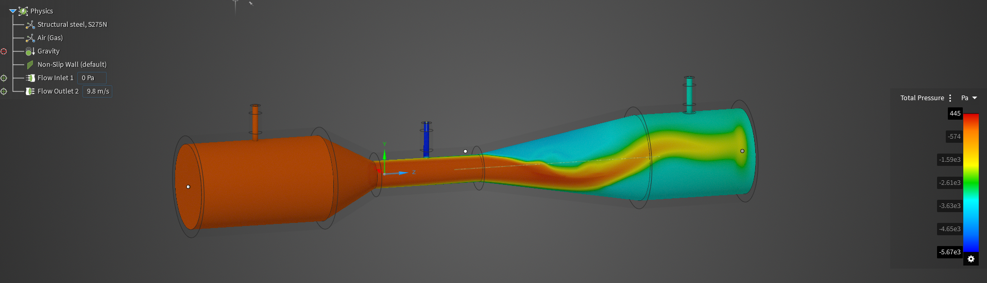Edit the Flow Outlet 9.8 m/s field
Viewport: 987px width, 283px height.
click(x=97, y=91)
